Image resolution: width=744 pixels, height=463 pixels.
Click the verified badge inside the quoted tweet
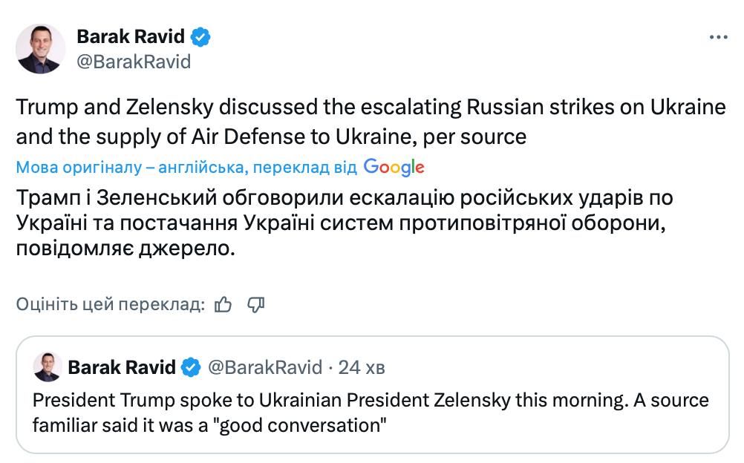click(x=192, y=367)
